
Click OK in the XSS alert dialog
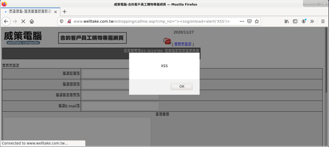click(182, 86)
